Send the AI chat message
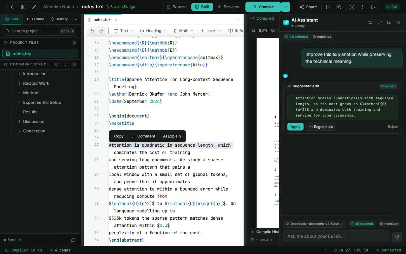 pyautogui.click(x=397, y=237)
